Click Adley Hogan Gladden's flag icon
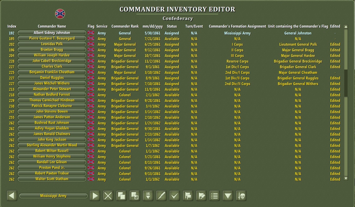 tap(91, 128)
